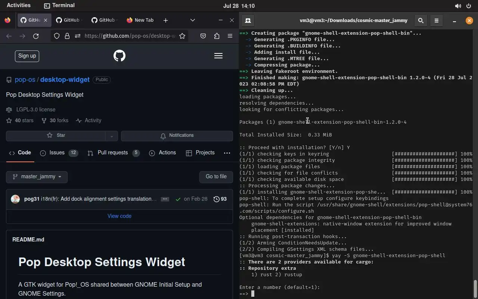Open the Actions tab

162,153
